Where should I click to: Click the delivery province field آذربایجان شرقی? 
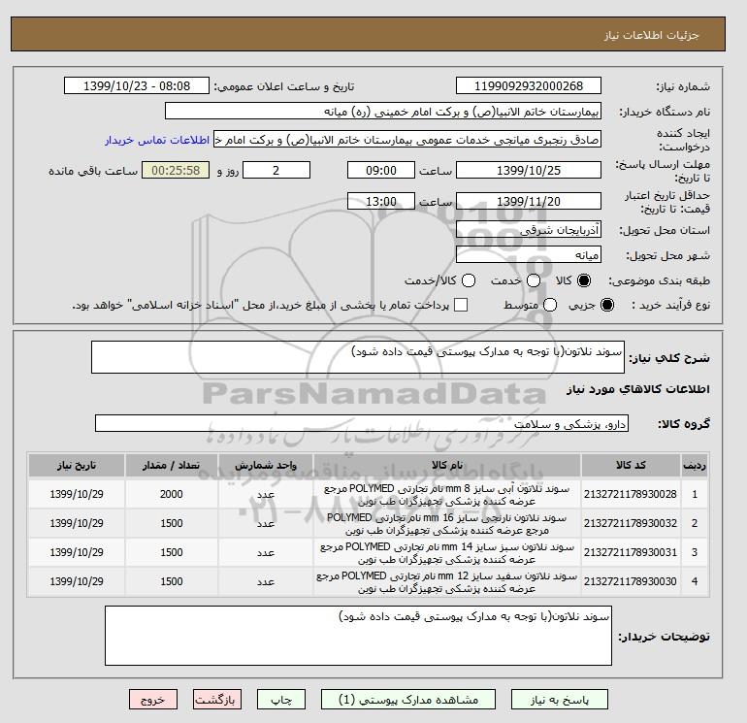click(529, 230)
